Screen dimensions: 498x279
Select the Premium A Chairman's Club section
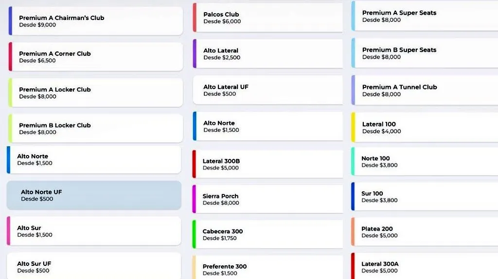click(95, 21)
